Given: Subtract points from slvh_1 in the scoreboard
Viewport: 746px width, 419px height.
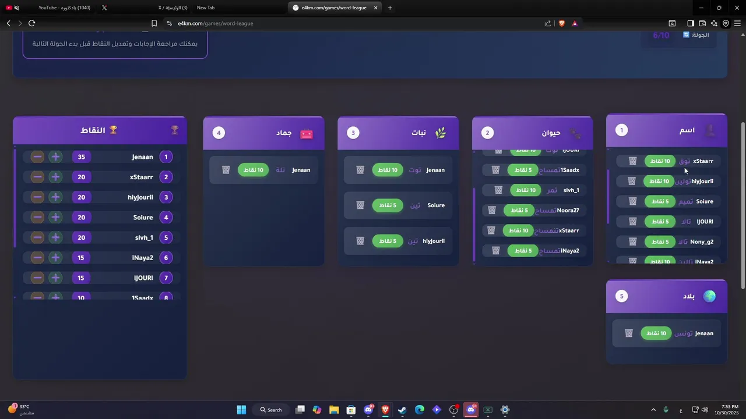Looking at the screenshot, I should click(37, 237).
